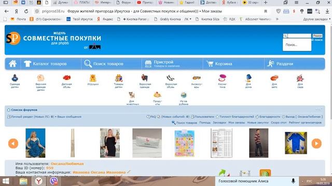
Task: Open the Твой Иркутск bookmark
Action: click(x=79, y=19)
